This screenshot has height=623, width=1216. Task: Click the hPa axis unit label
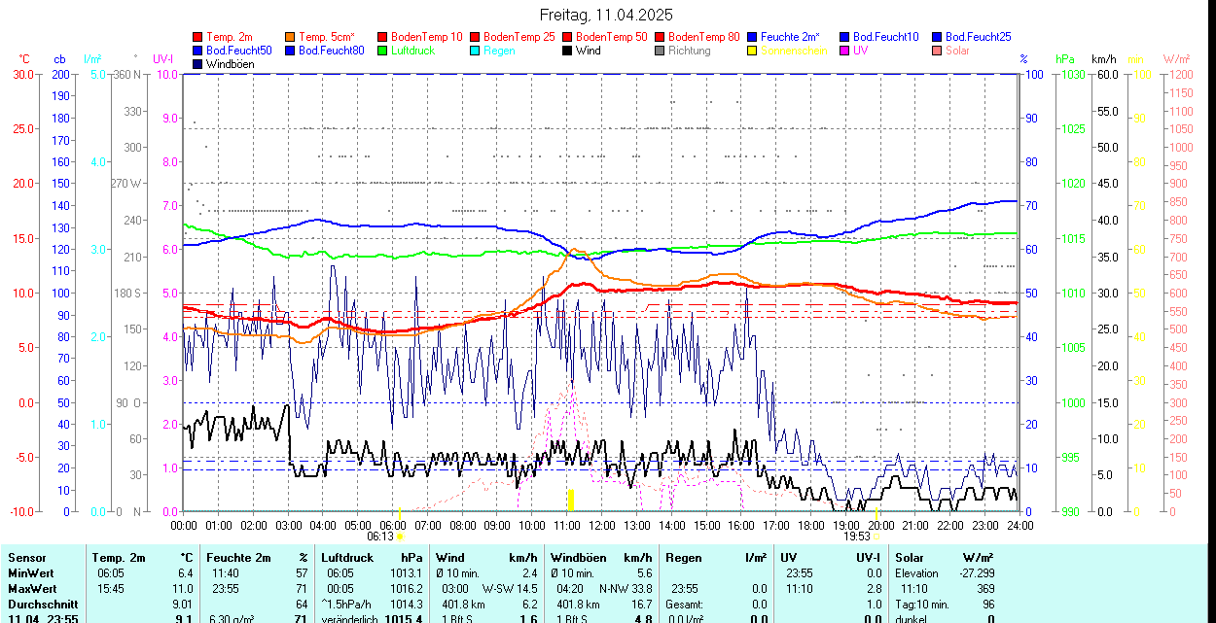tap(1067, 59)
